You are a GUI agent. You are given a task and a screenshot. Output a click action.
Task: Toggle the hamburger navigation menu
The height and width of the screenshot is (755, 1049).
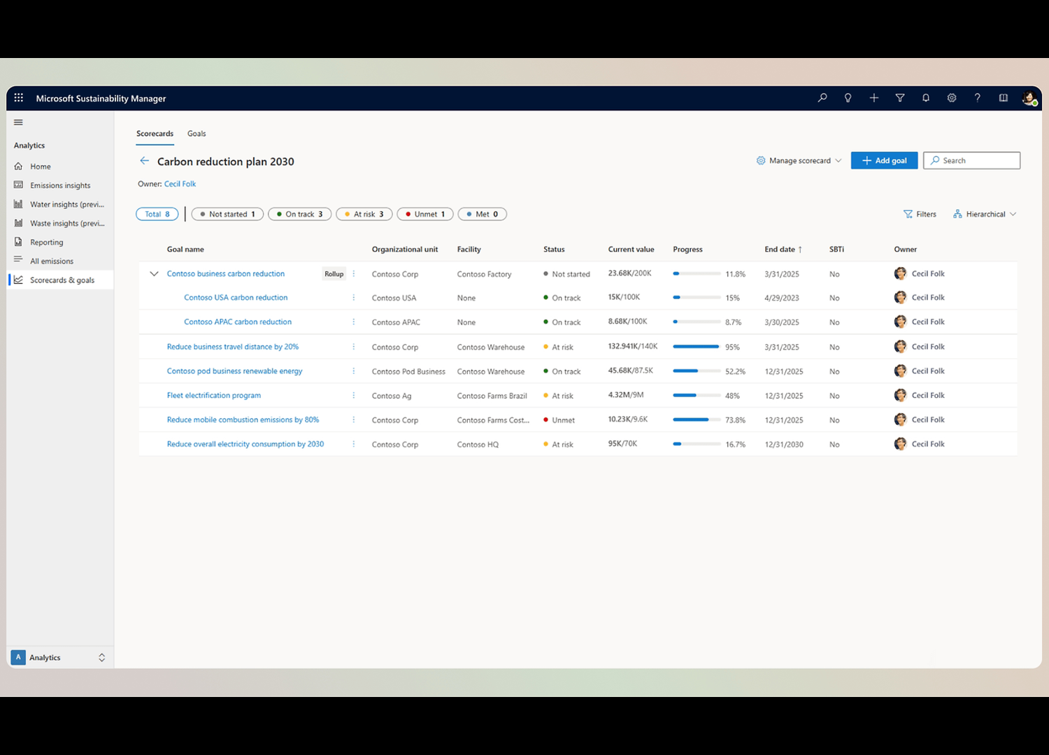[18, 122]
